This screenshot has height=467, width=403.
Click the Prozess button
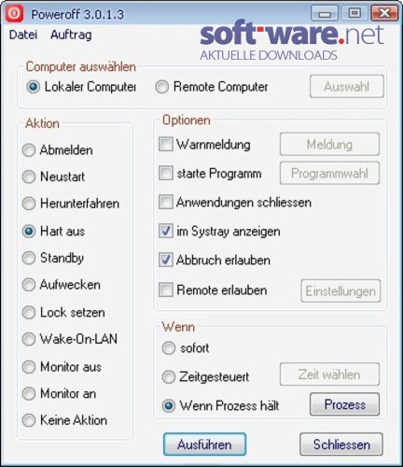point(344,404)
